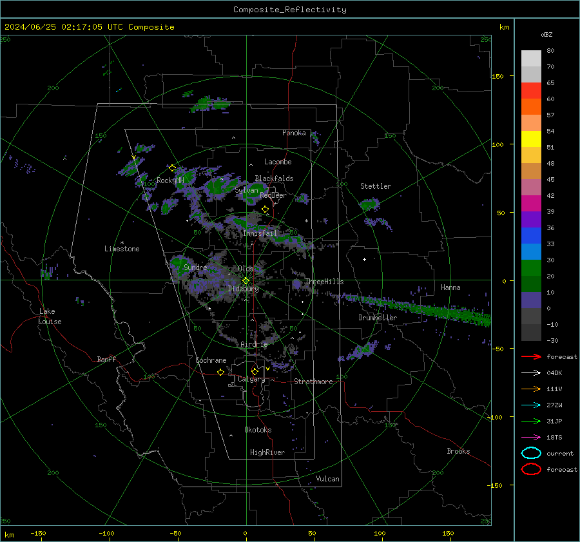Pick the purple 36-39 dBZ swatch
580x542 pixels.
click(x=531, y=220)
